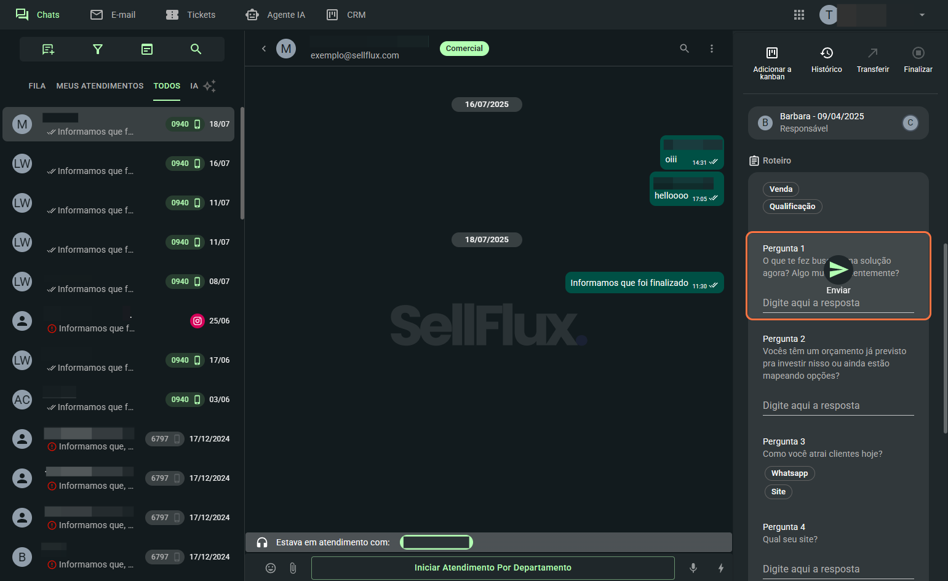The height and width of the screenshot is (581, 948).
Task: Open the Tickets section
Action: tap(191, 15)
